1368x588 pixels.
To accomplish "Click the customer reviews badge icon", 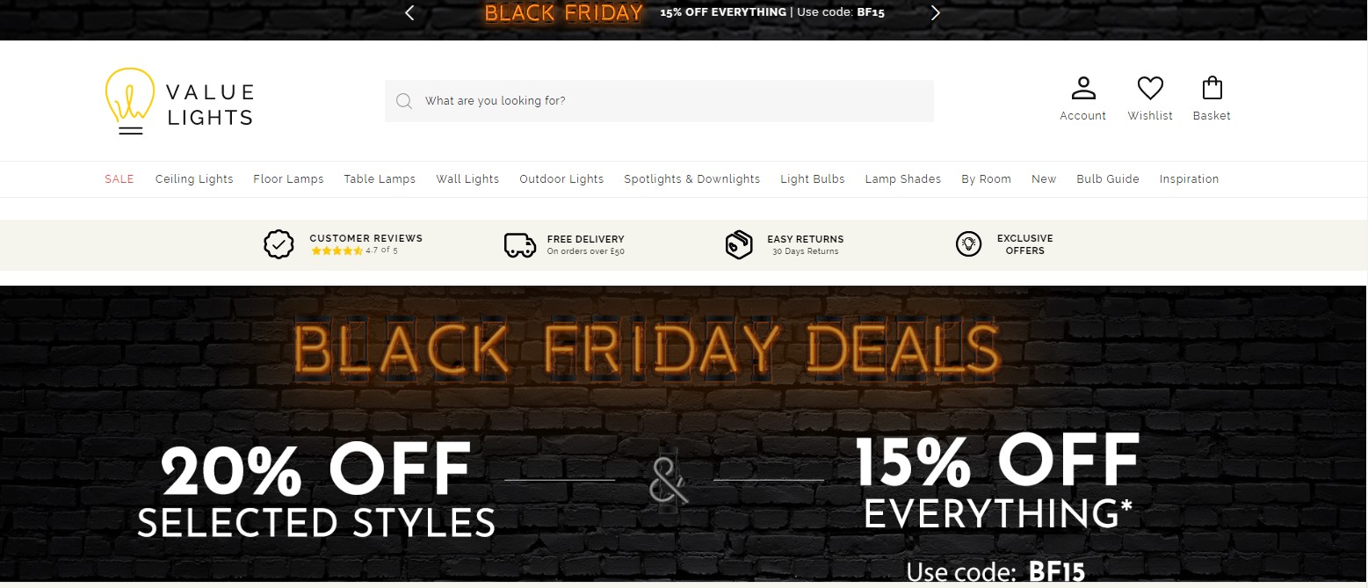I will pos(279,244).
